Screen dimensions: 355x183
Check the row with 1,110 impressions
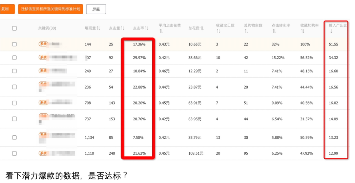pos(14,153)
